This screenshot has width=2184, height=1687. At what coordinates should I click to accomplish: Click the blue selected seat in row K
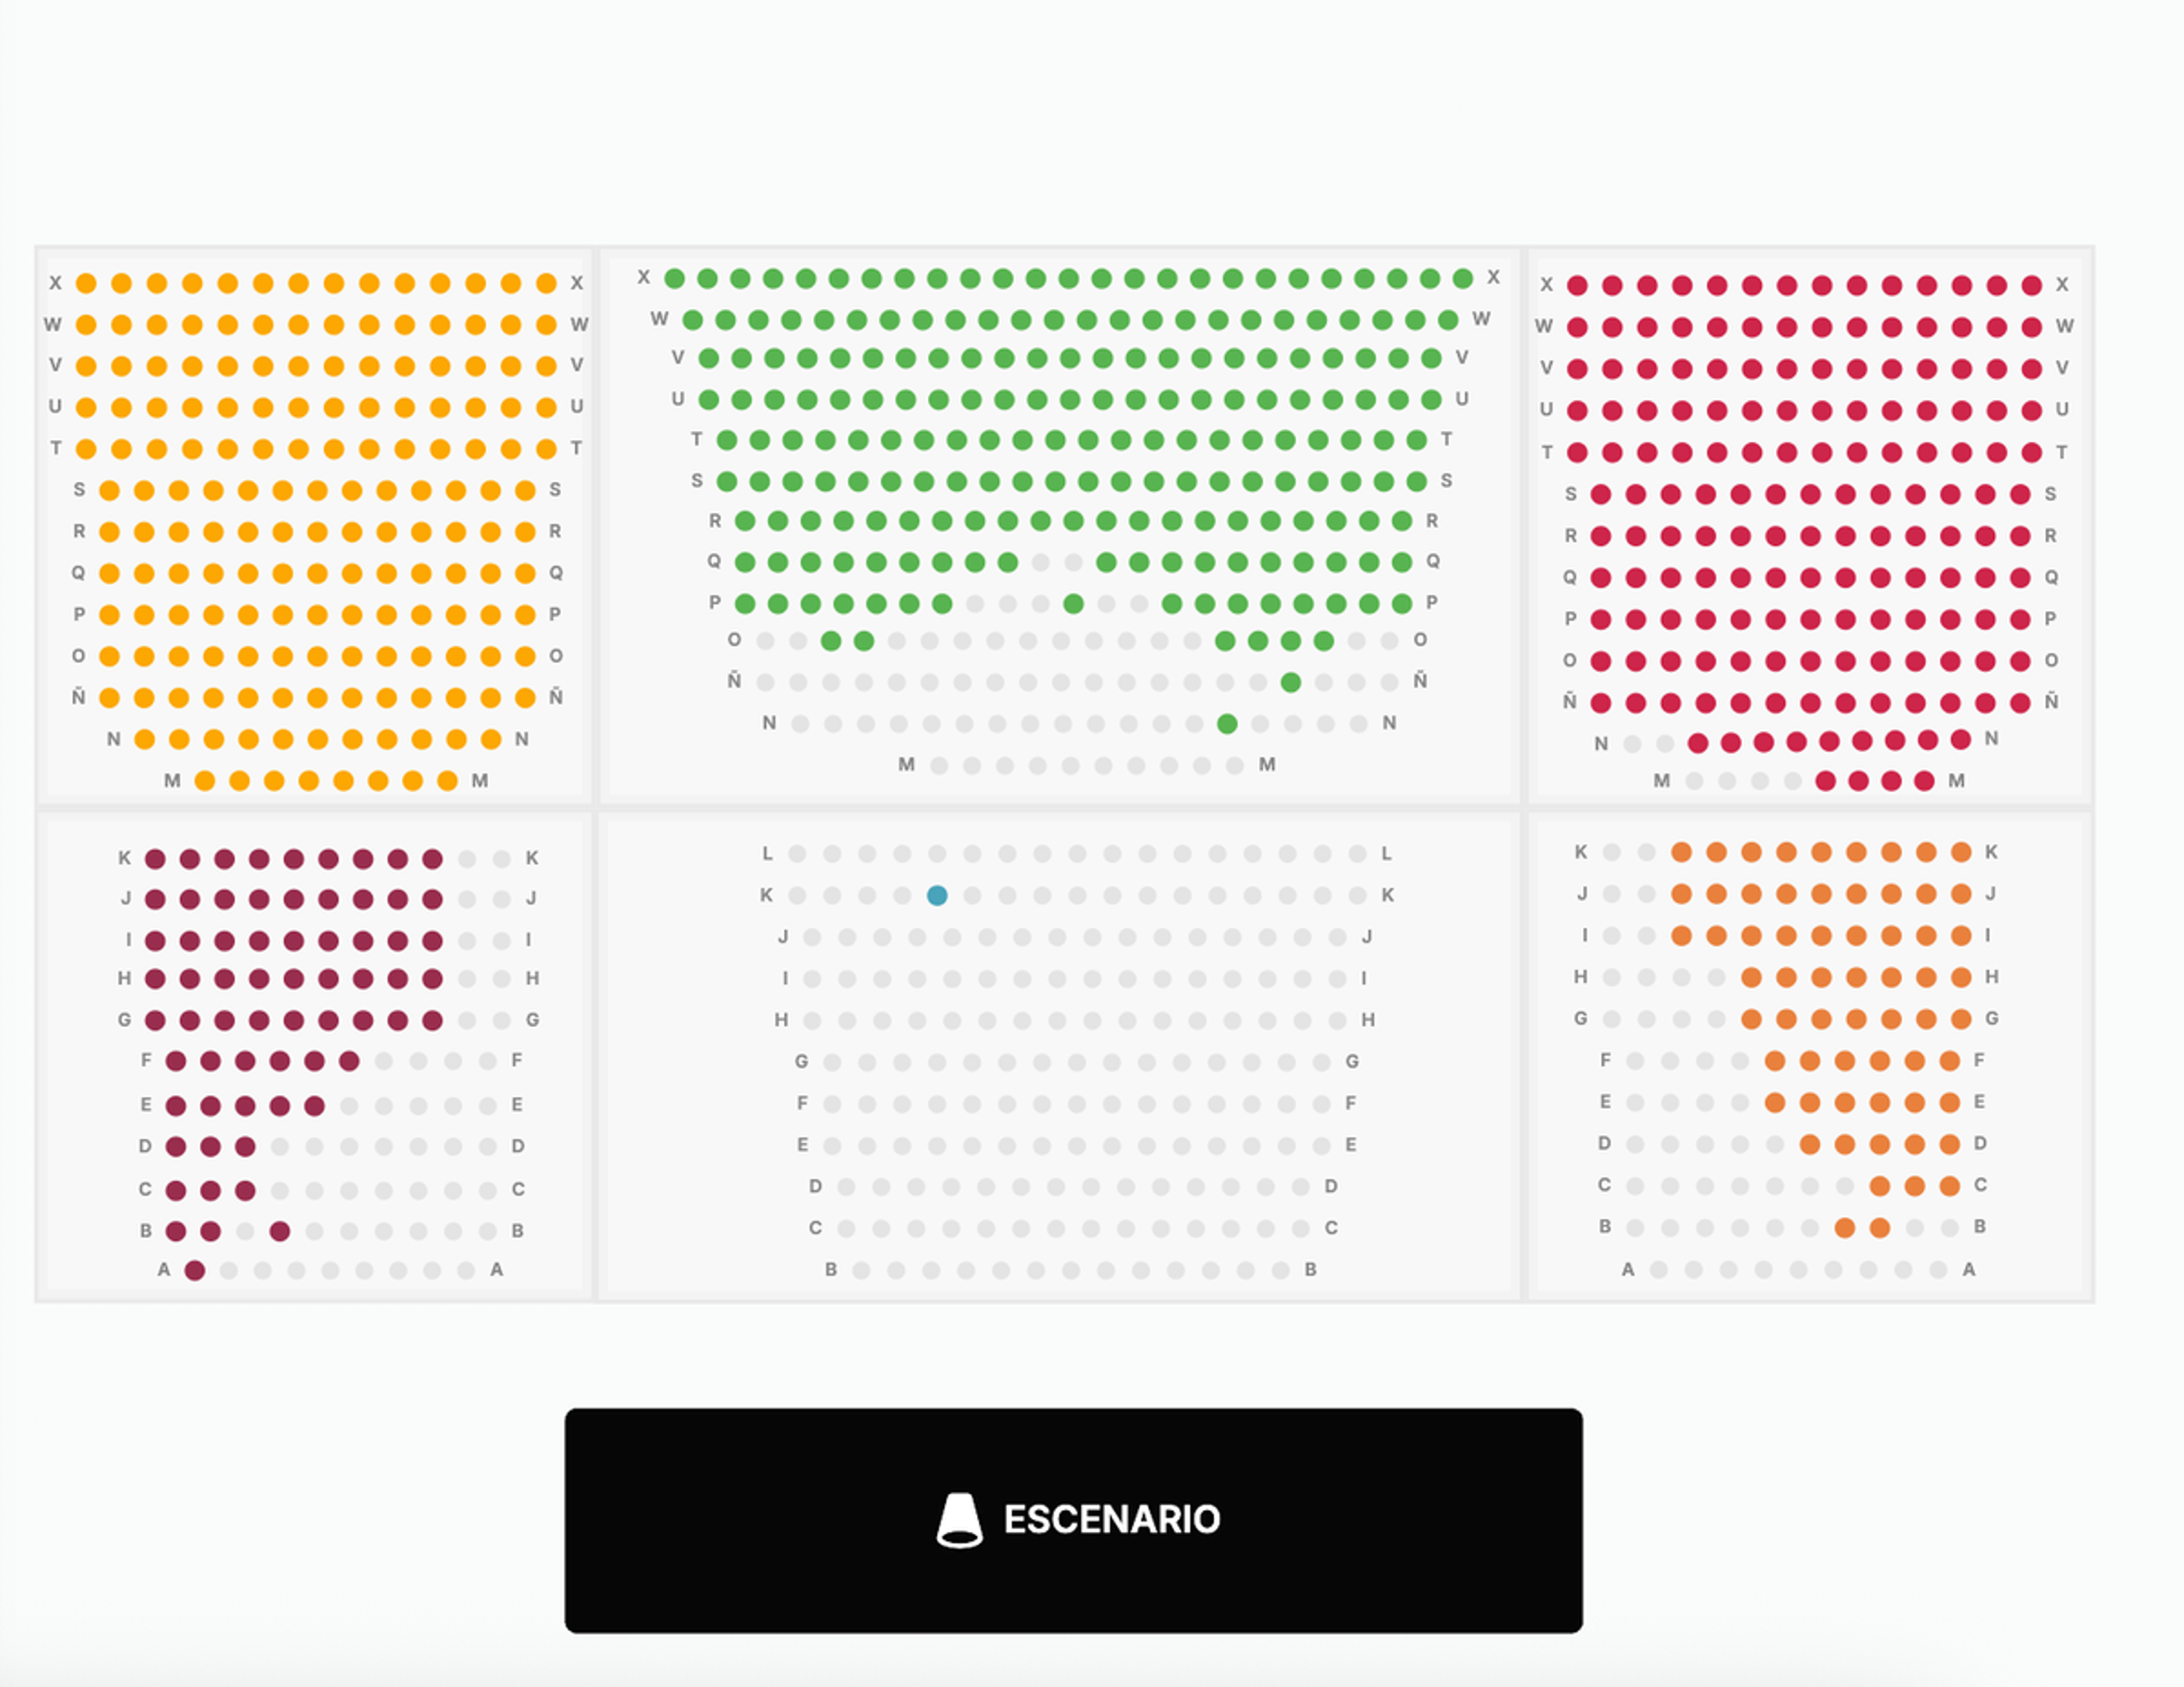(x=937, y=895)
